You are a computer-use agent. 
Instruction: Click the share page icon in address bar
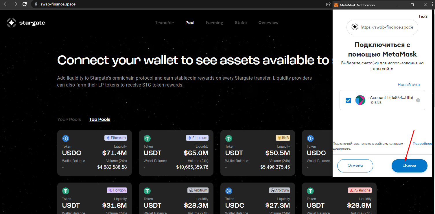328,4
